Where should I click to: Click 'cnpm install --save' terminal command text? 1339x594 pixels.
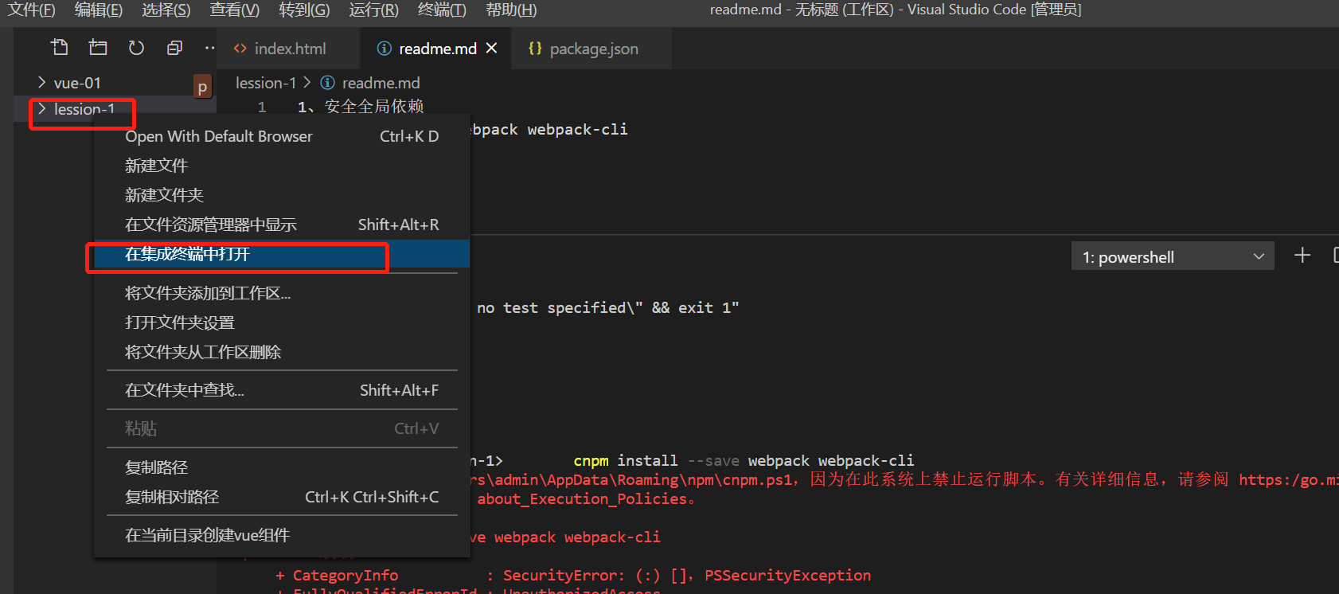(x=656, y=460)
